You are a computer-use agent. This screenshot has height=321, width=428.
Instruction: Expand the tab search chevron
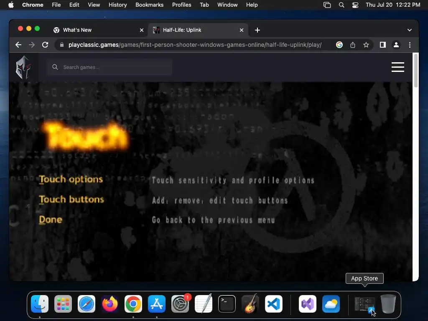click(410, 30)
